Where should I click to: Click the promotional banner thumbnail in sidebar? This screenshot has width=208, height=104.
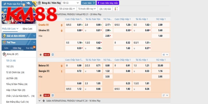point(19,19)
